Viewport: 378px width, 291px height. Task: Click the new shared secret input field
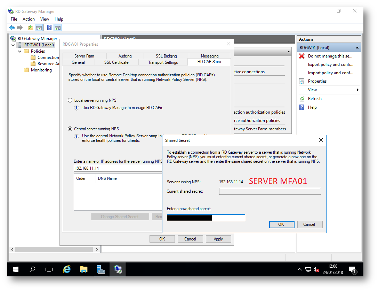click(206, 218)
